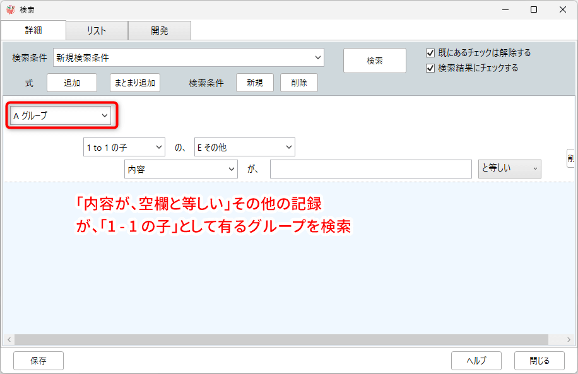Open the A グループ dropdown
Image resolution: width=578 pixels, height=374 pixels.
(x=61, y=116)
